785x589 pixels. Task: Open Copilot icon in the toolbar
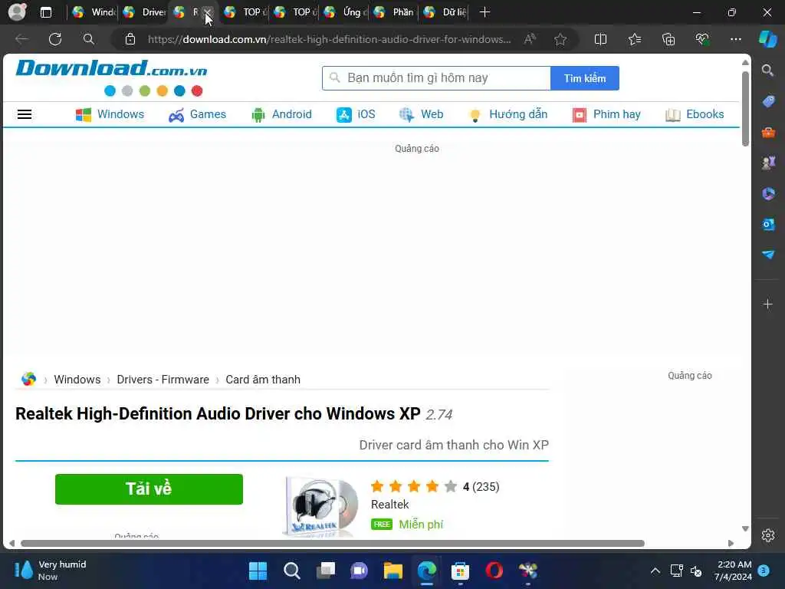[768, 39]
